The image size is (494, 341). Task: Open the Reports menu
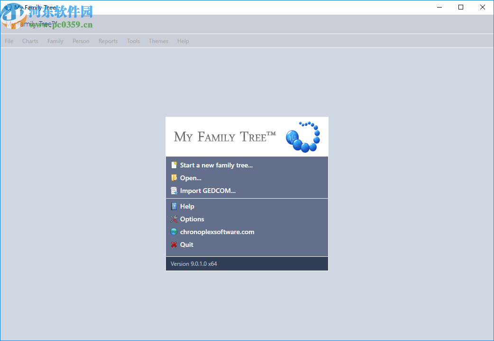coord(108,41)
